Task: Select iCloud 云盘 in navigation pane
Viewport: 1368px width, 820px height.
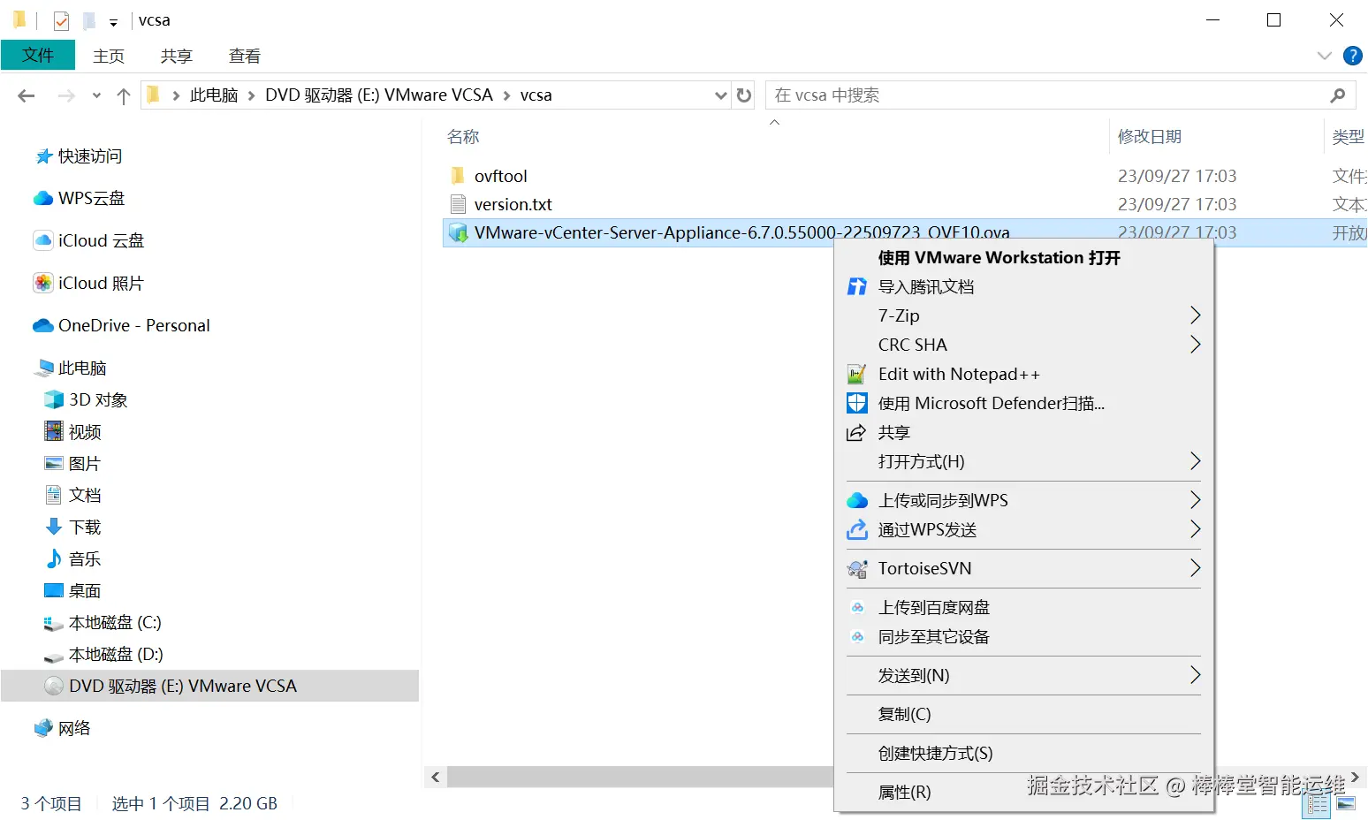Action: click(88, 241)
